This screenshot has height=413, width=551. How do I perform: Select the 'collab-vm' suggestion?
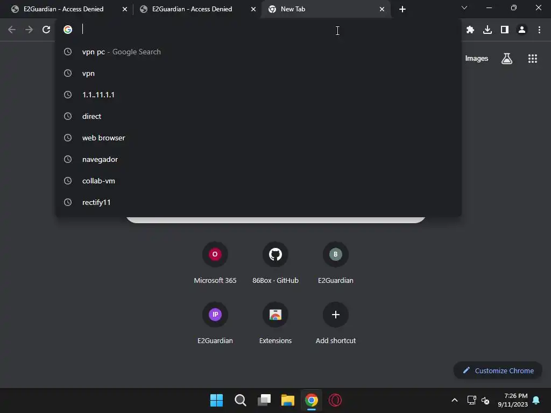coord(259,181)
